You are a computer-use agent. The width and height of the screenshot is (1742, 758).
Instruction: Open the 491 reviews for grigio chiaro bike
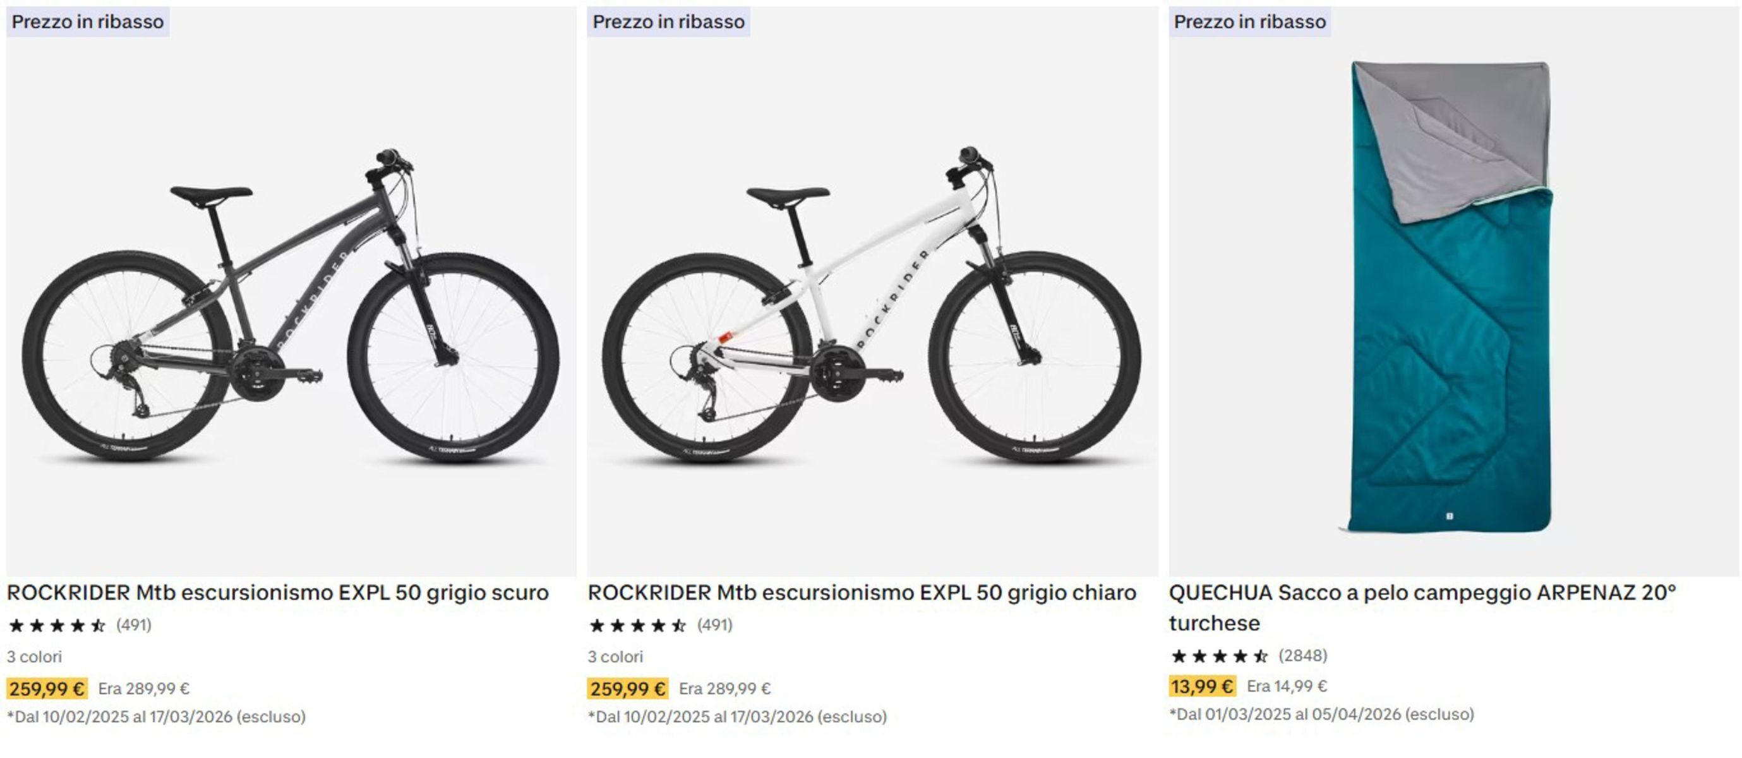(x=715, y=625)
